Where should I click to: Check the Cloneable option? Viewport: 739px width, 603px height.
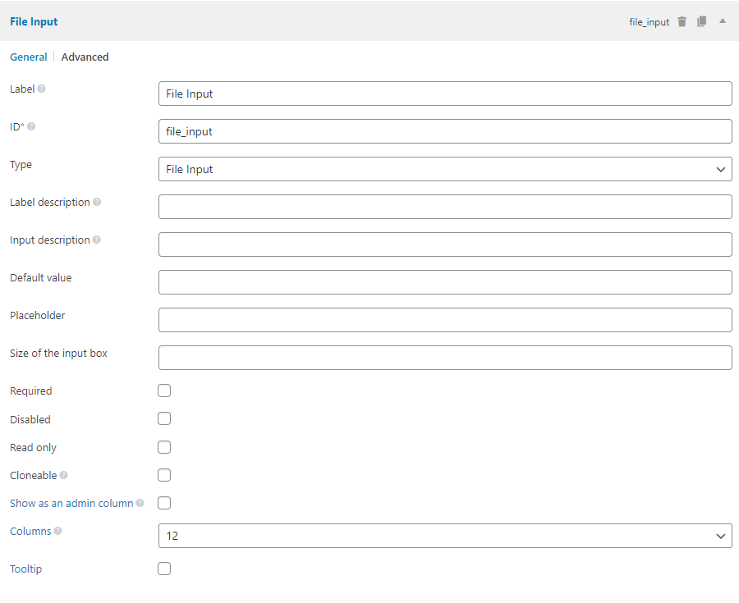pyautogui.click(x=164, y=475)
